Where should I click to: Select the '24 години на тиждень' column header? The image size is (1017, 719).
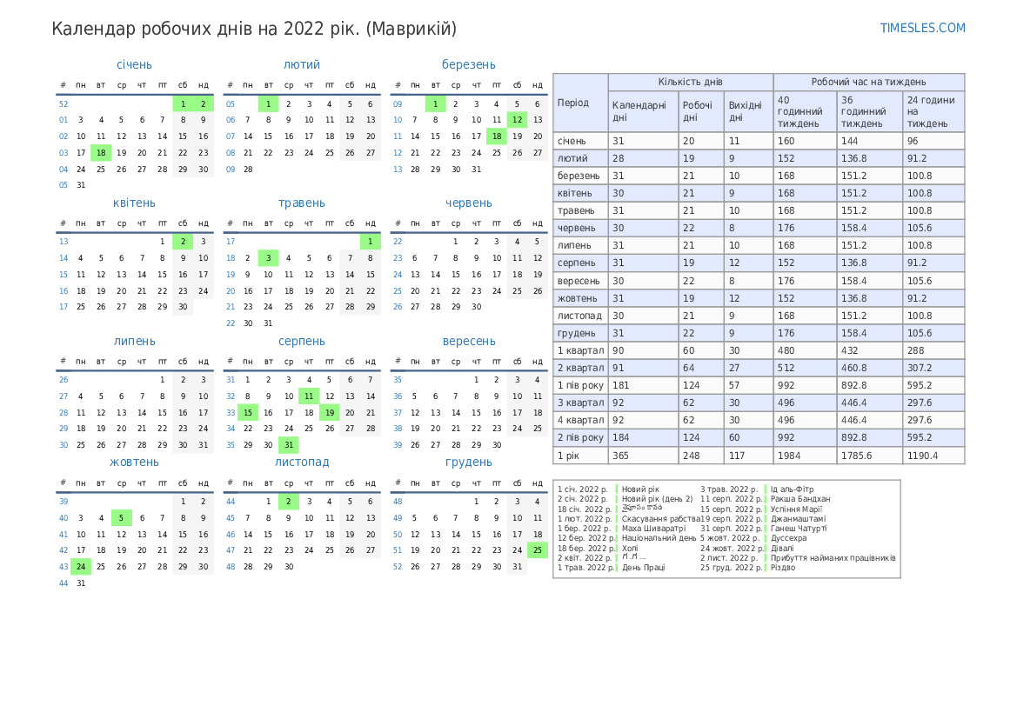(x=933, y=111)
